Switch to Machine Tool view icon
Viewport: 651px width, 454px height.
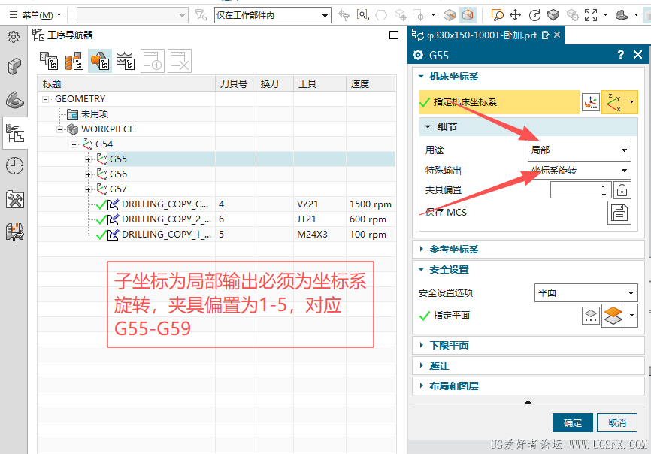74,61
